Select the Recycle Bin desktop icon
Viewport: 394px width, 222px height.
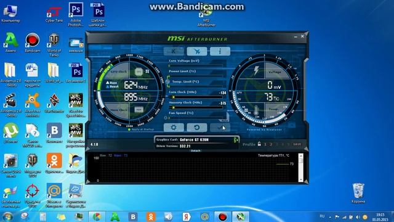click(x=358, y=193)
